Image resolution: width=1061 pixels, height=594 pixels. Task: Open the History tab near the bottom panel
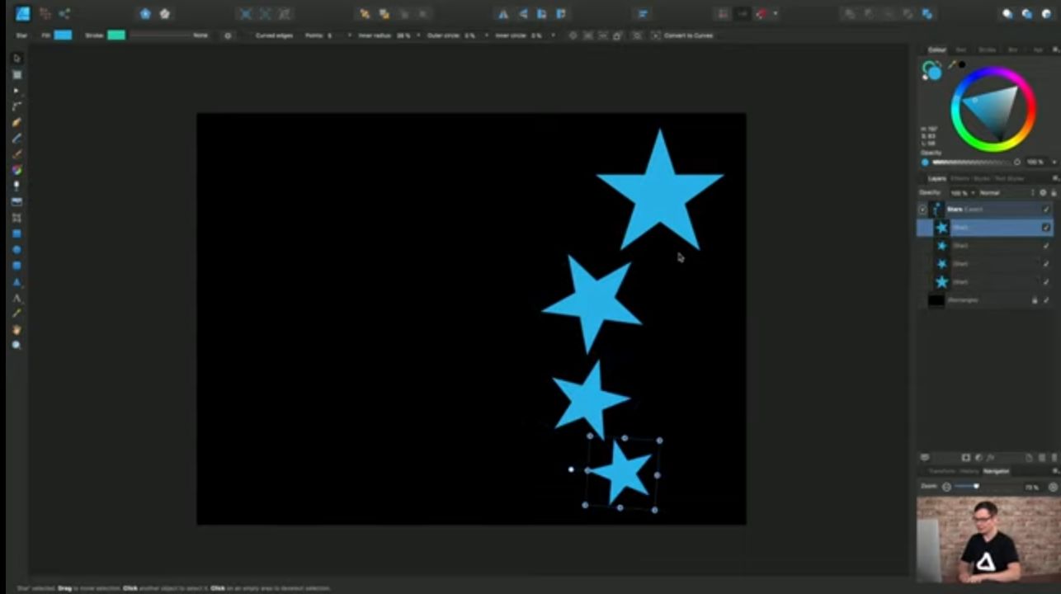click(970, 471)
